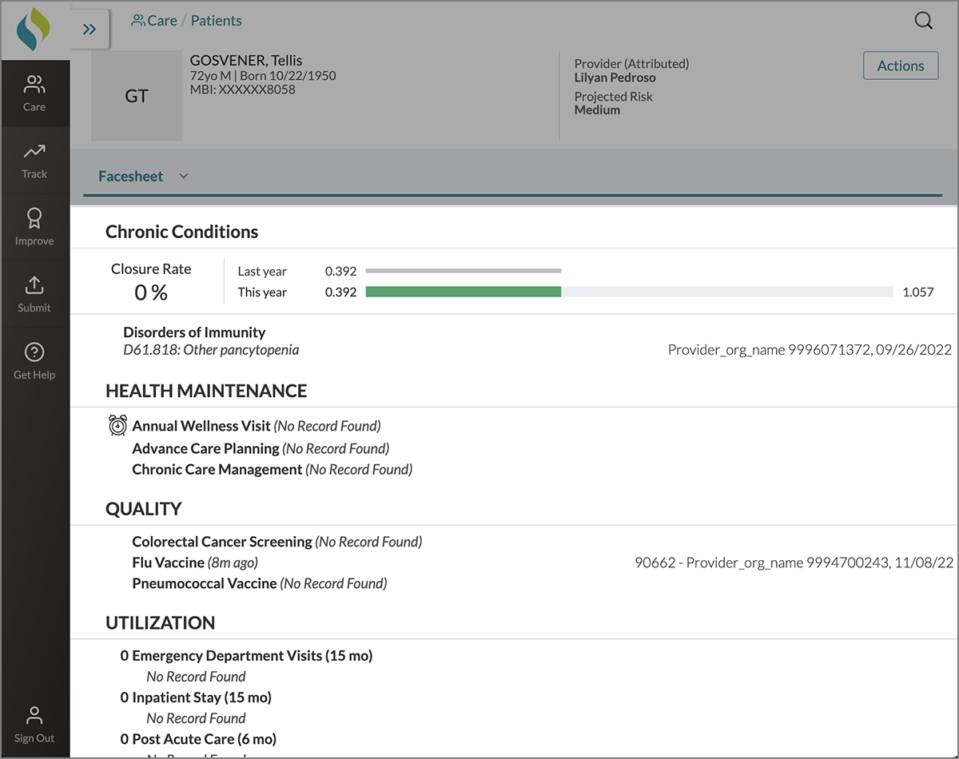This screenshot has width=959, height=759.
Task: Open the Submit section in the sidebar
Action: point(34,294)
